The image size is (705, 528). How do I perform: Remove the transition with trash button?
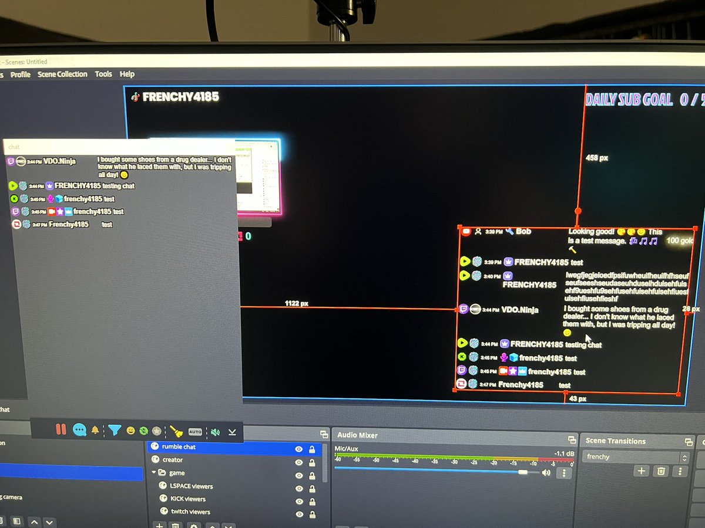coord(661,471)
